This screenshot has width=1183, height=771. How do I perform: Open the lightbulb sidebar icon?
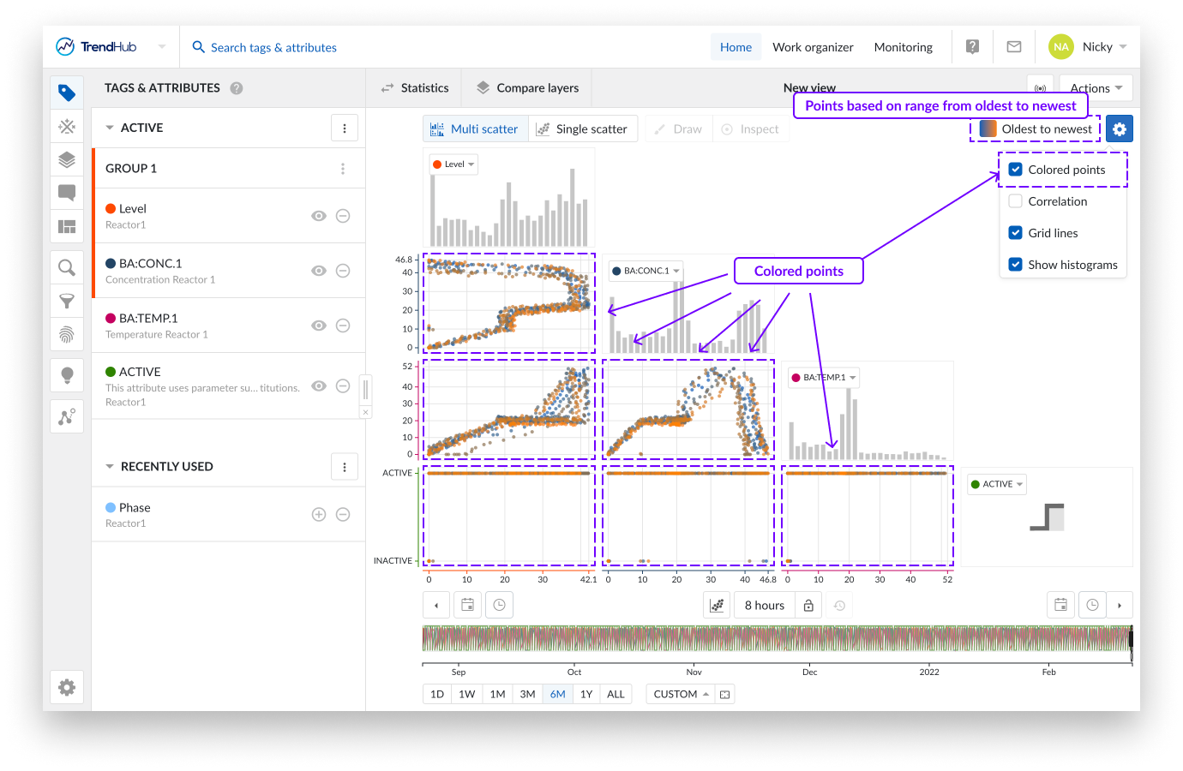coord(67,375)
